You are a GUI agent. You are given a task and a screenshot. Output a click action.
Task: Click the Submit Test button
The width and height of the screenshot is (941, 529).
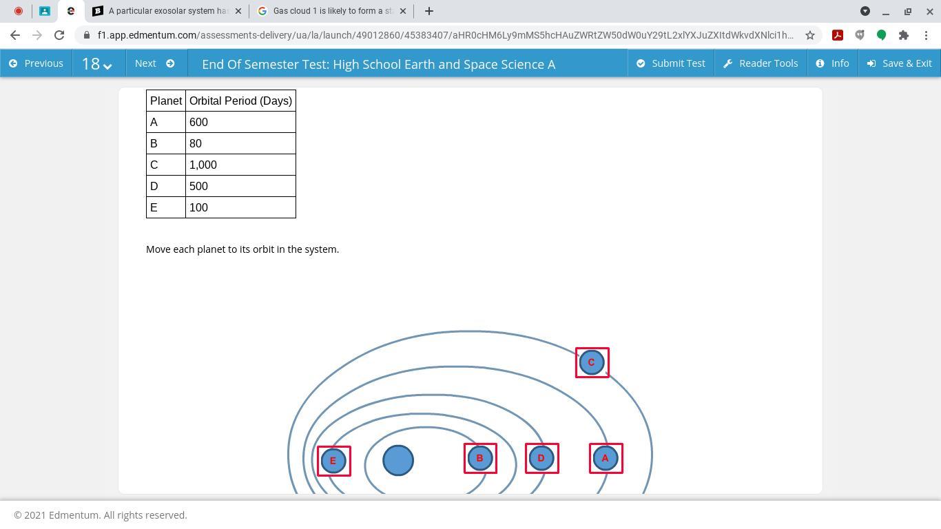[x=671, y=63]
